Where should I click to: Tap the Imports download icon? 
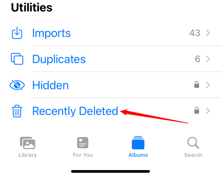17,33
